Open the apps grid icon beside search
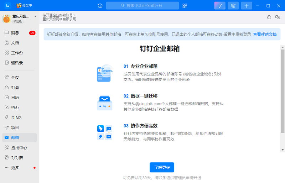 [185, 6]
